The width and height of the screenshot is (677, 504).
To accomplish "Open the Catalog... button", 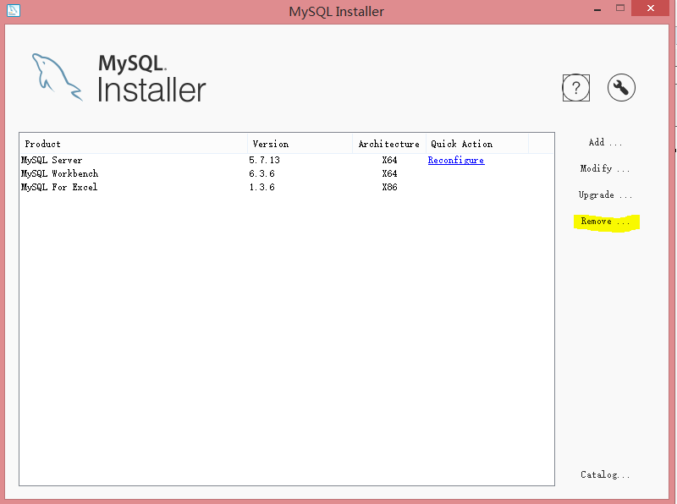I will pos(605,474).
